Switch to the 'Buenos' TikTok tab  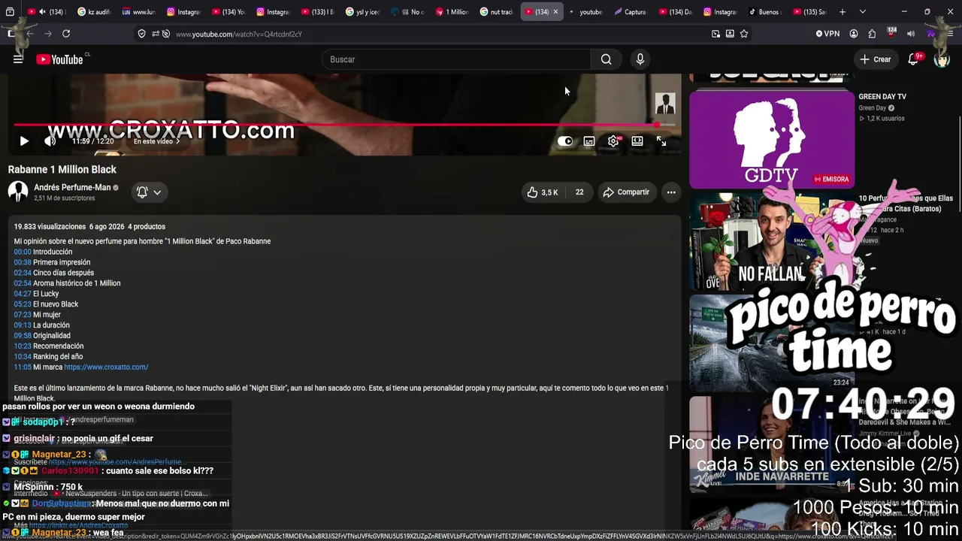(765, 12)
